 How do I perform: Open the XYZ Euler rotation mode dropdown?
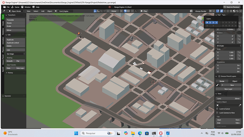[228, 46]
